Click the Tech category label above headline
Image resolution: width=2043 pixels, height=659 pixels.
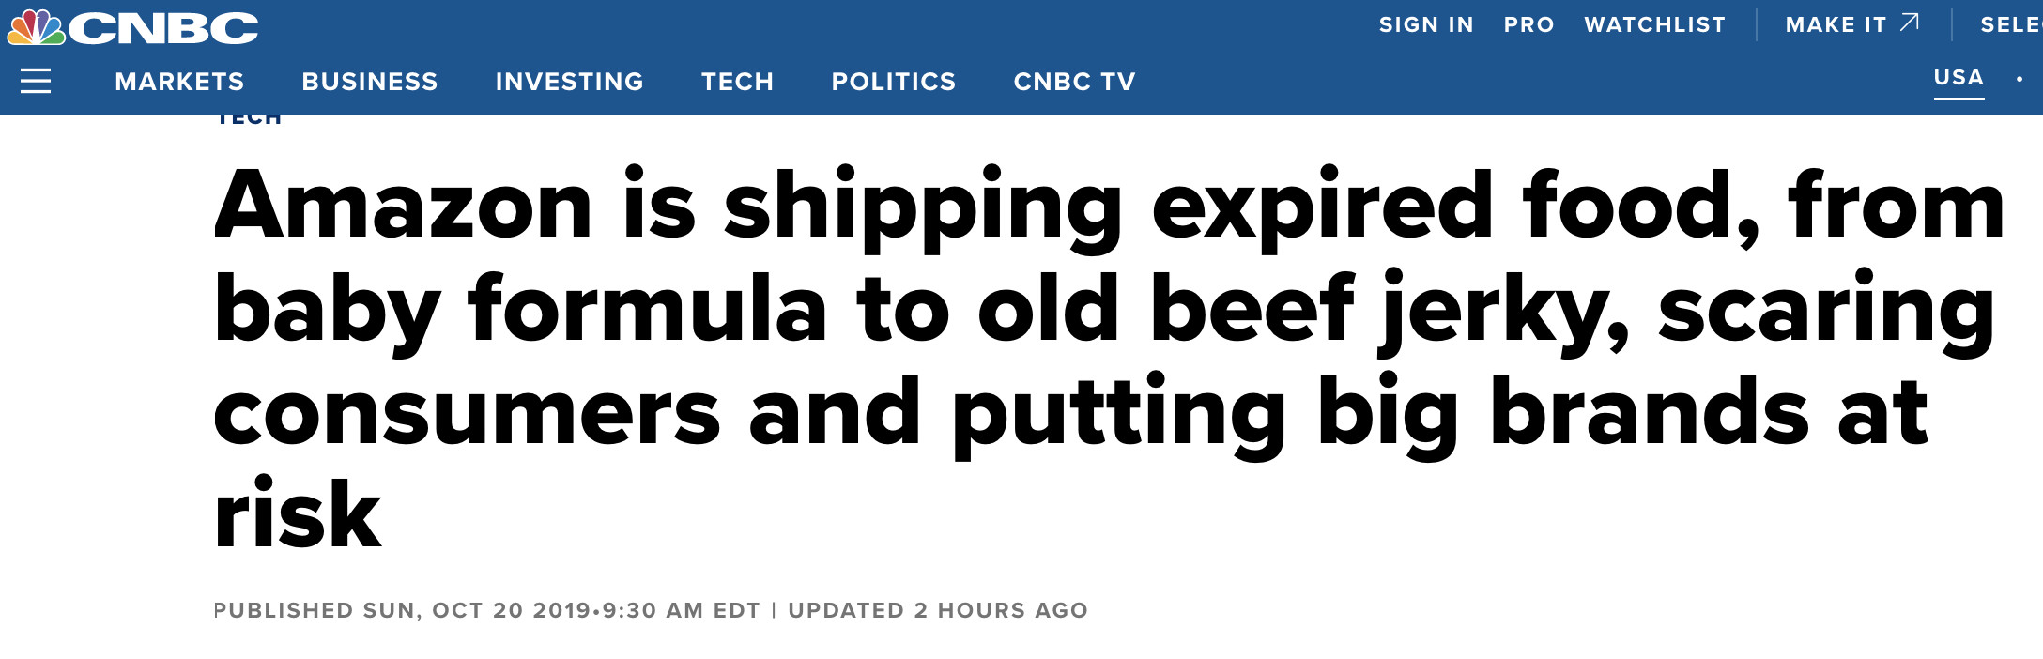[249, 119]
